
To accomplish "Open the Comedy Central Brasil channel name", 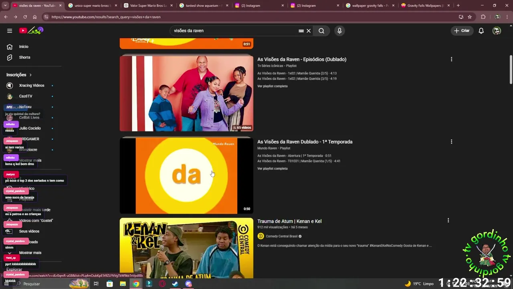I will tap(282, 236).
